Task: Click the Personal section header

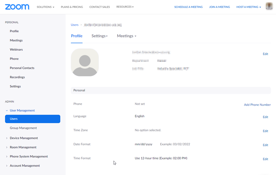Action: [171, 90]
